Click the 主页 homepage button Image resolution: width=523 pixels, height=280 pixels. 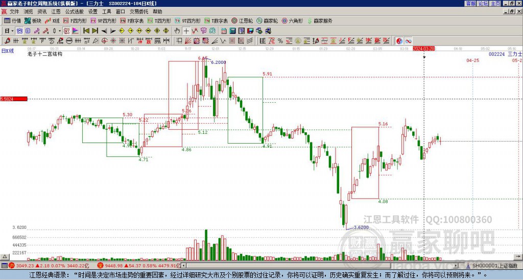495,4
